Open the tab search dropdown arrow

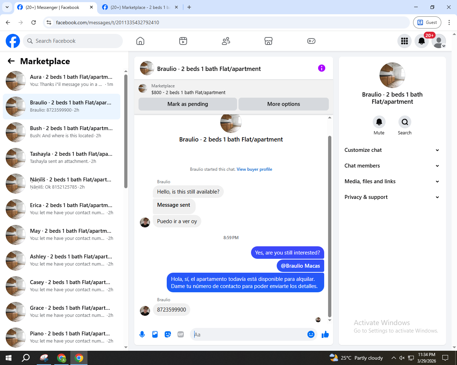click(x=7, y=7)
